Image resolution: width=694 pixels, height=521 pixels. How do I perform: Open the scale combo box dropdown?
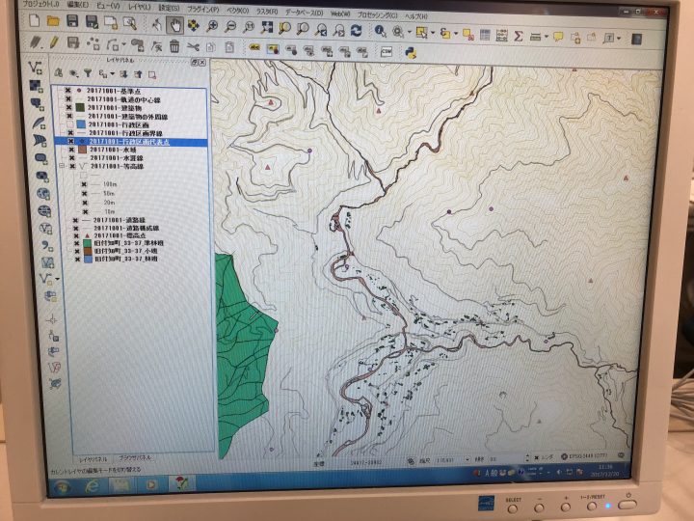467,460
